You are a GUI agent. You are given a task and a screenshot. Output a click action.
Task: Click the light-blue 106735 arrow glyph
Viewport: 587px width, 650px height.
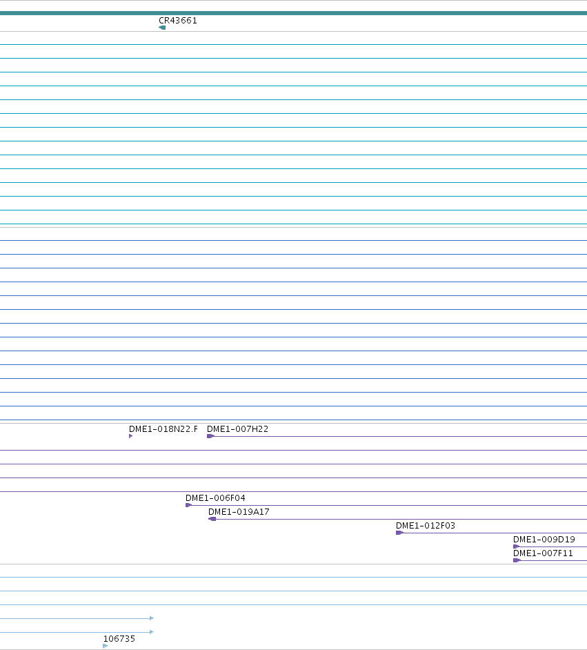coord(106,646)
